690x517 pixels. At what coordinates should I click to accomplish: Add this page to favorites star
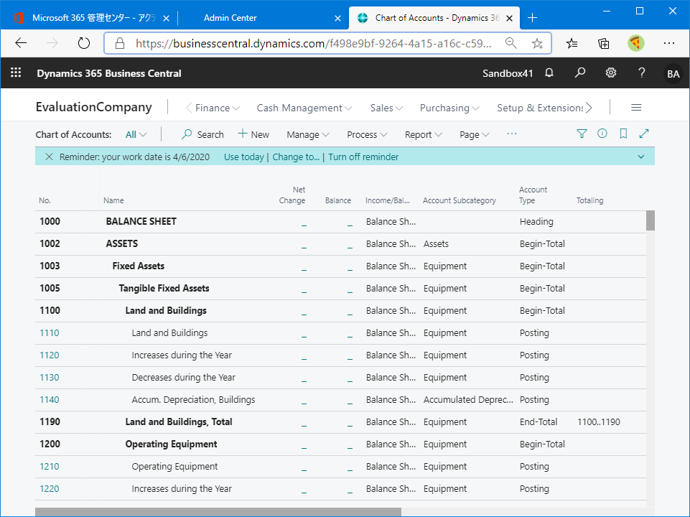tap(537, 43)
